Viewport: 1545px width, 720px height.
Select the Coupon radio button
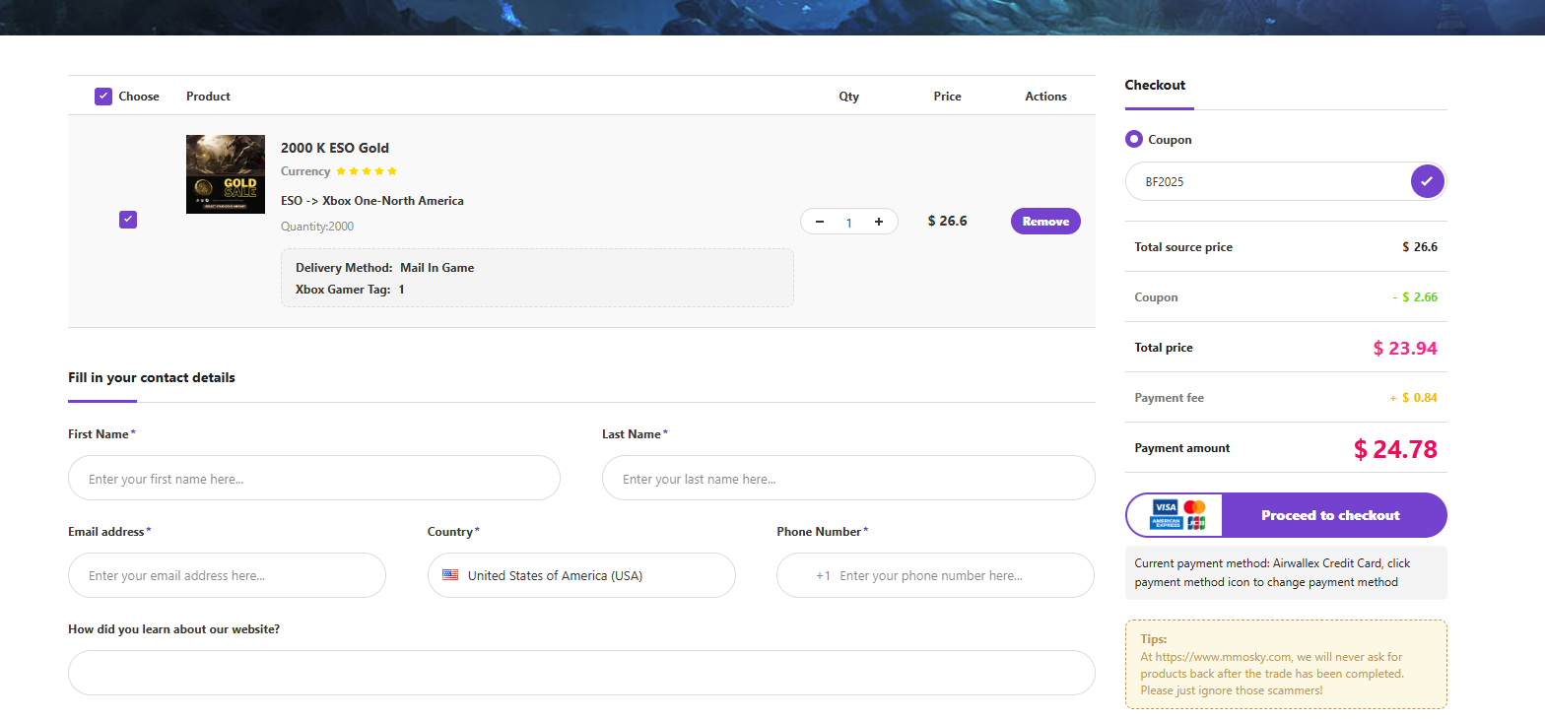[x=1134, y=140]
